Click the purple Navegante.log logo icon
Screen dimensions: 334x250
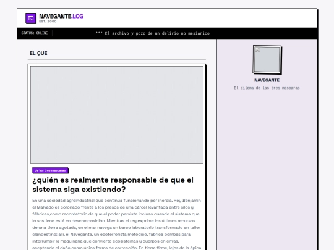[31, 19]
